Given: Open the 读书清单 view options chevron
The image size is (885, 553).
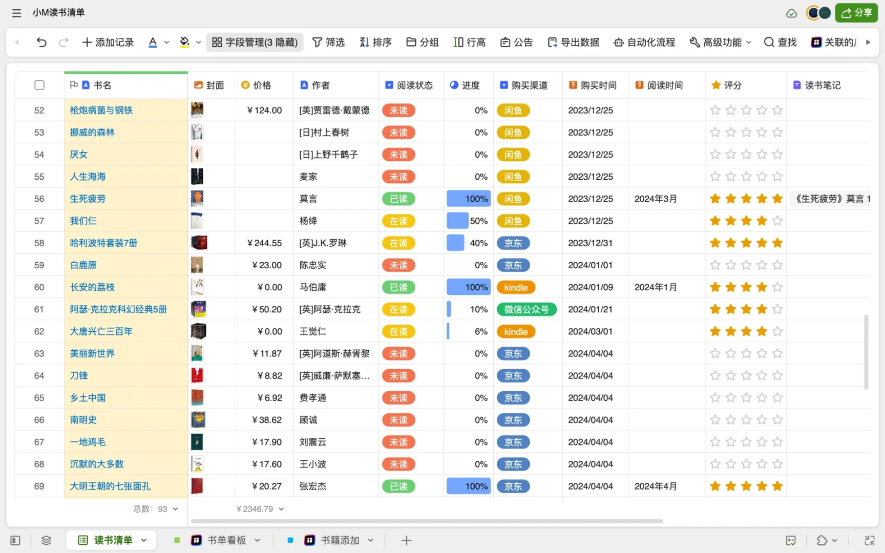Looking at the screenshot, I should click(x=144, y=540).
